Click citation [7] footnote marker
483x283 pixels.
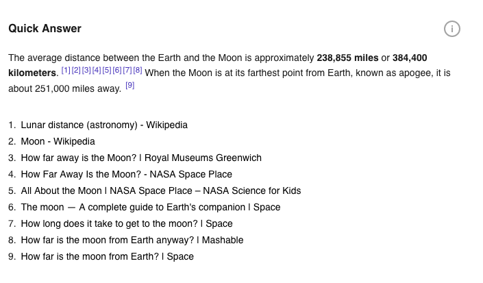(x=127, y=71)
